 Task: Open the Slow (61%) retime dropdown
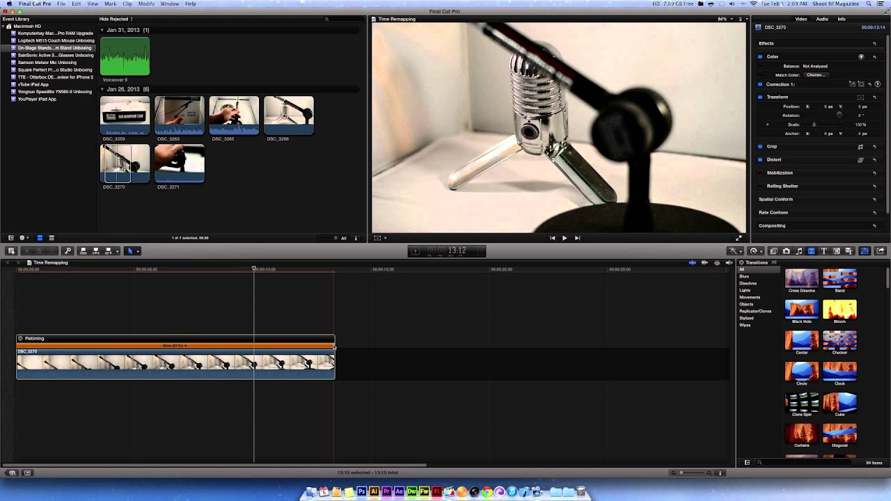click(x=175, y=345)
